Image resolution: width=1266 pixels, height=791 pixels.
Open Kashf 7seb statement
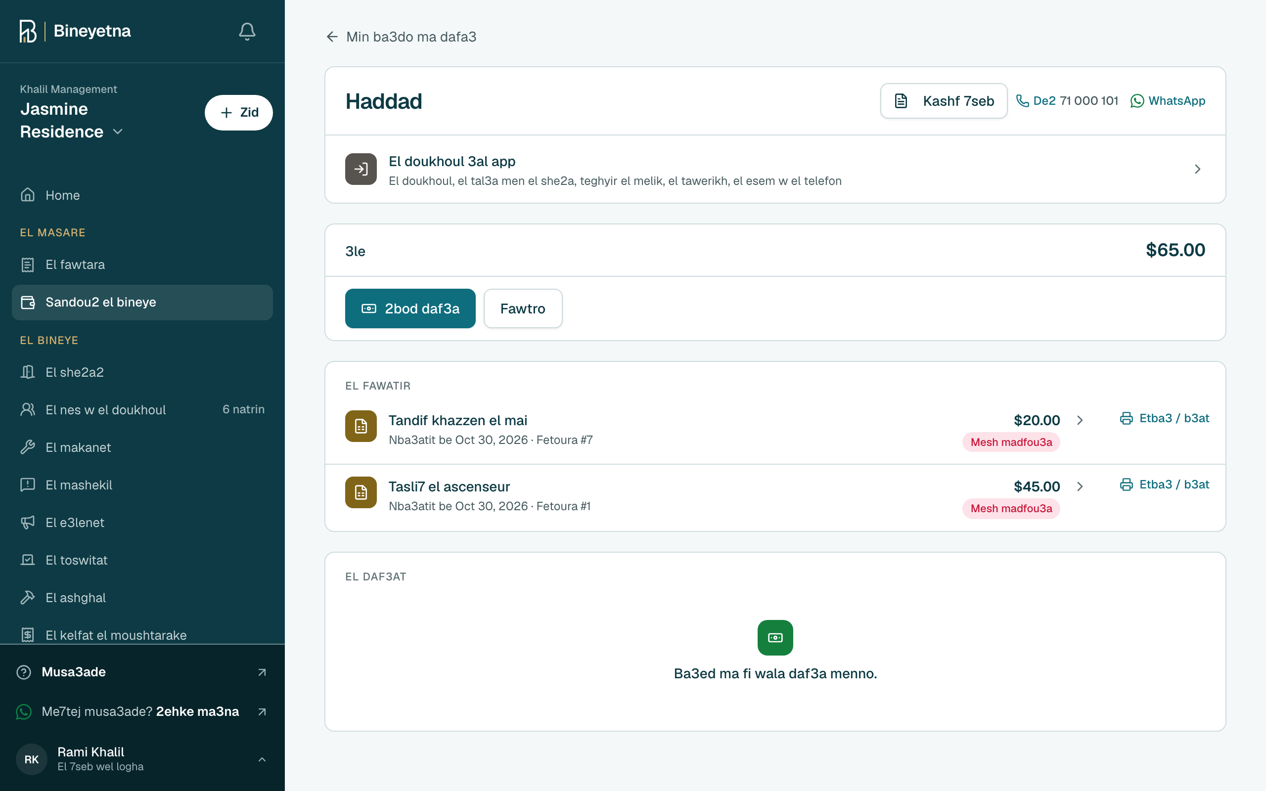point(944,101)
